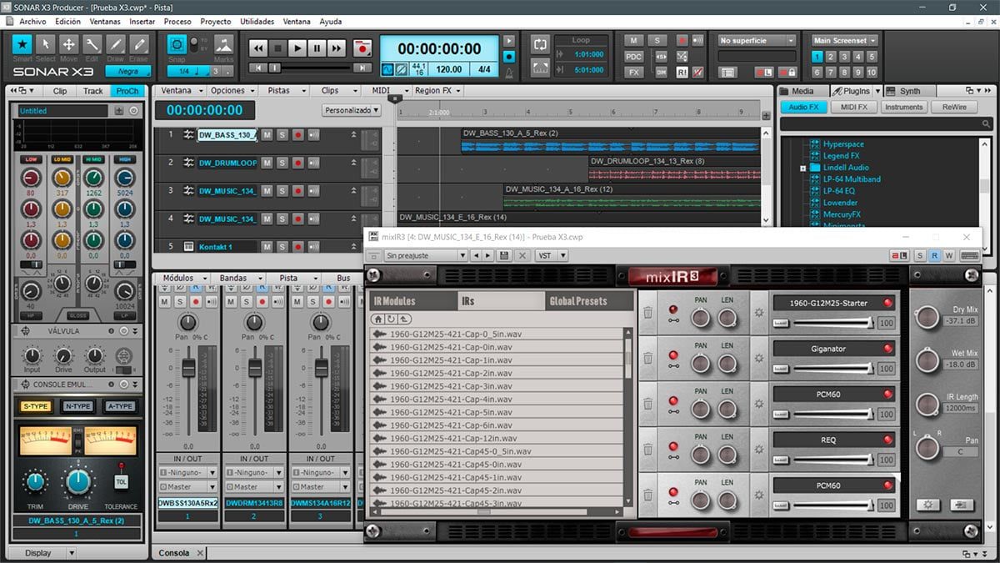Click the mixIR3 global settings gear button
1000x563 pixels.
tap(929, 505)
